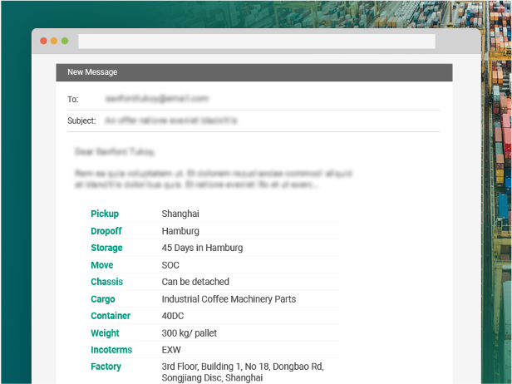The height and width of the screenshot is (384, 512).
Task: Select the 'Weight' label
Action: pos(105,333)
